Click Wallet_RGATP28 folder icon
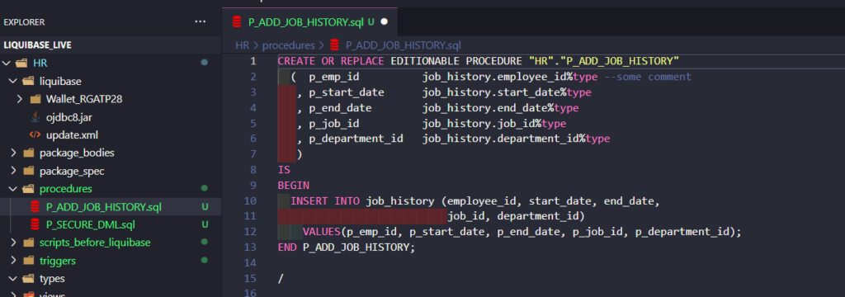The image size is (845, 297). click(x=35, y=99)
